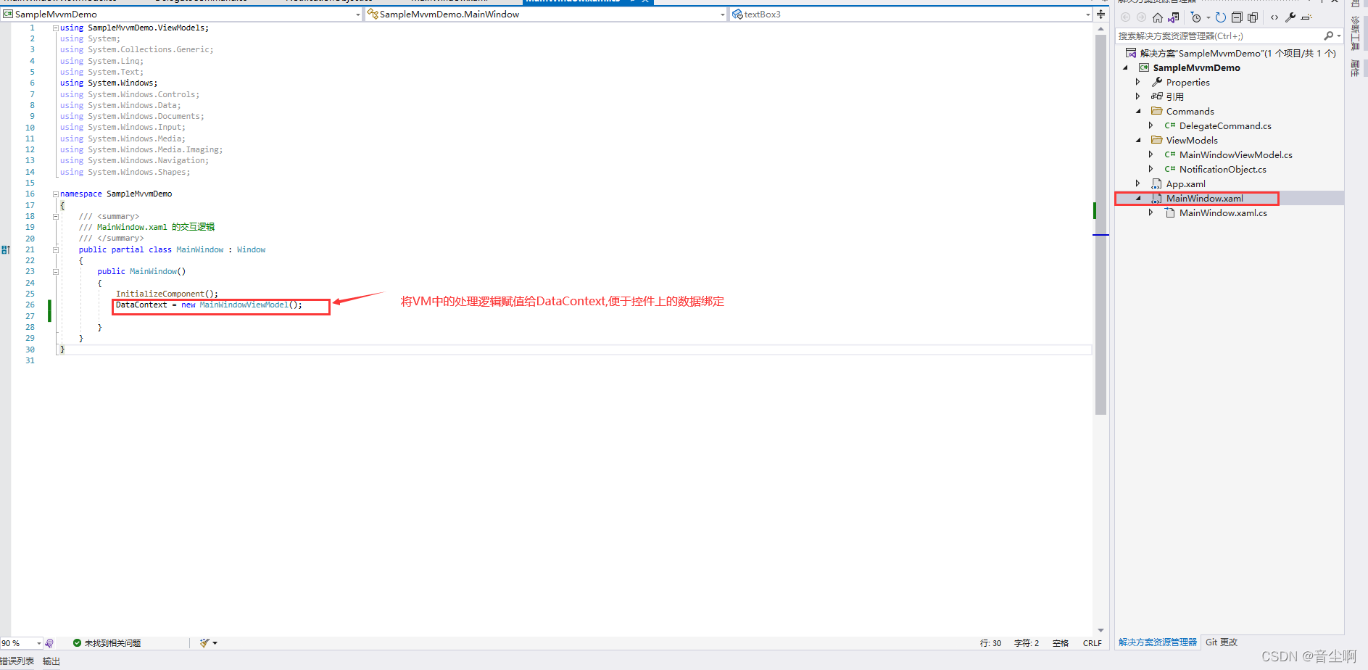Click the editor vertical scrollbar thumb
The width and height of the screenshot is (1368, 670).
(1100, 225)
